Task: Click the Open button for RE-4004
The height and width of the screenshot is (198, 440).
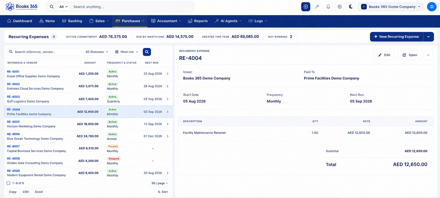Action: point(410,55)
